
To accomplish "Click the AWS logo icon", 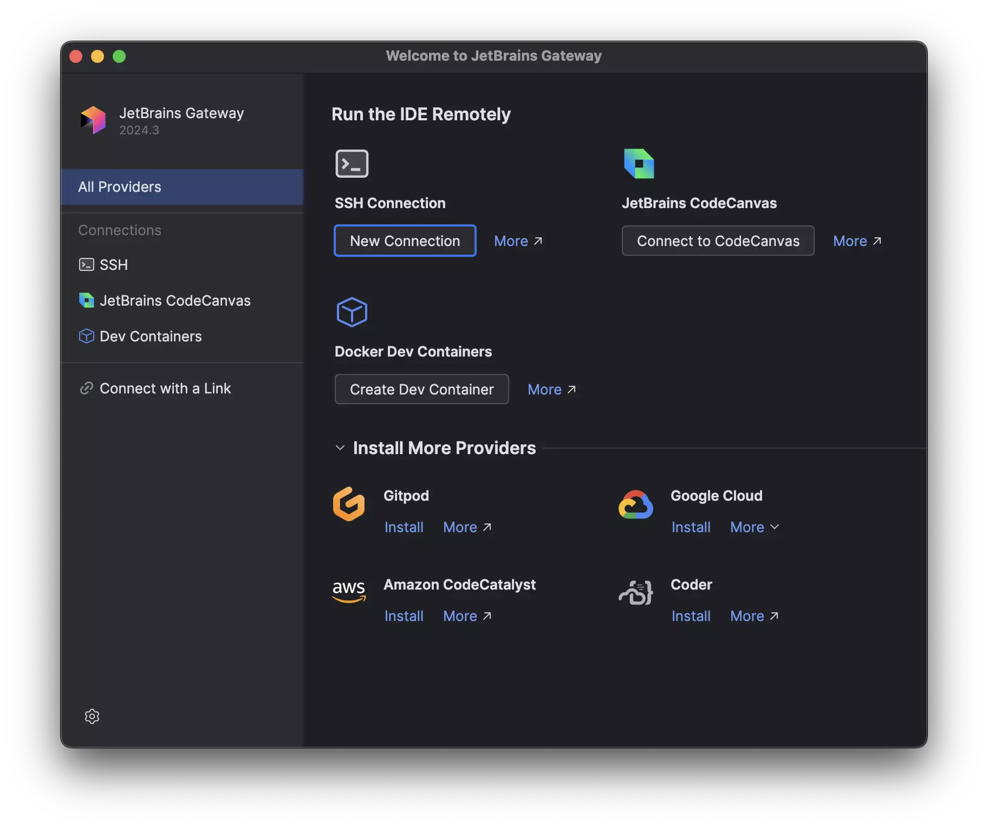I will point(349,591).
